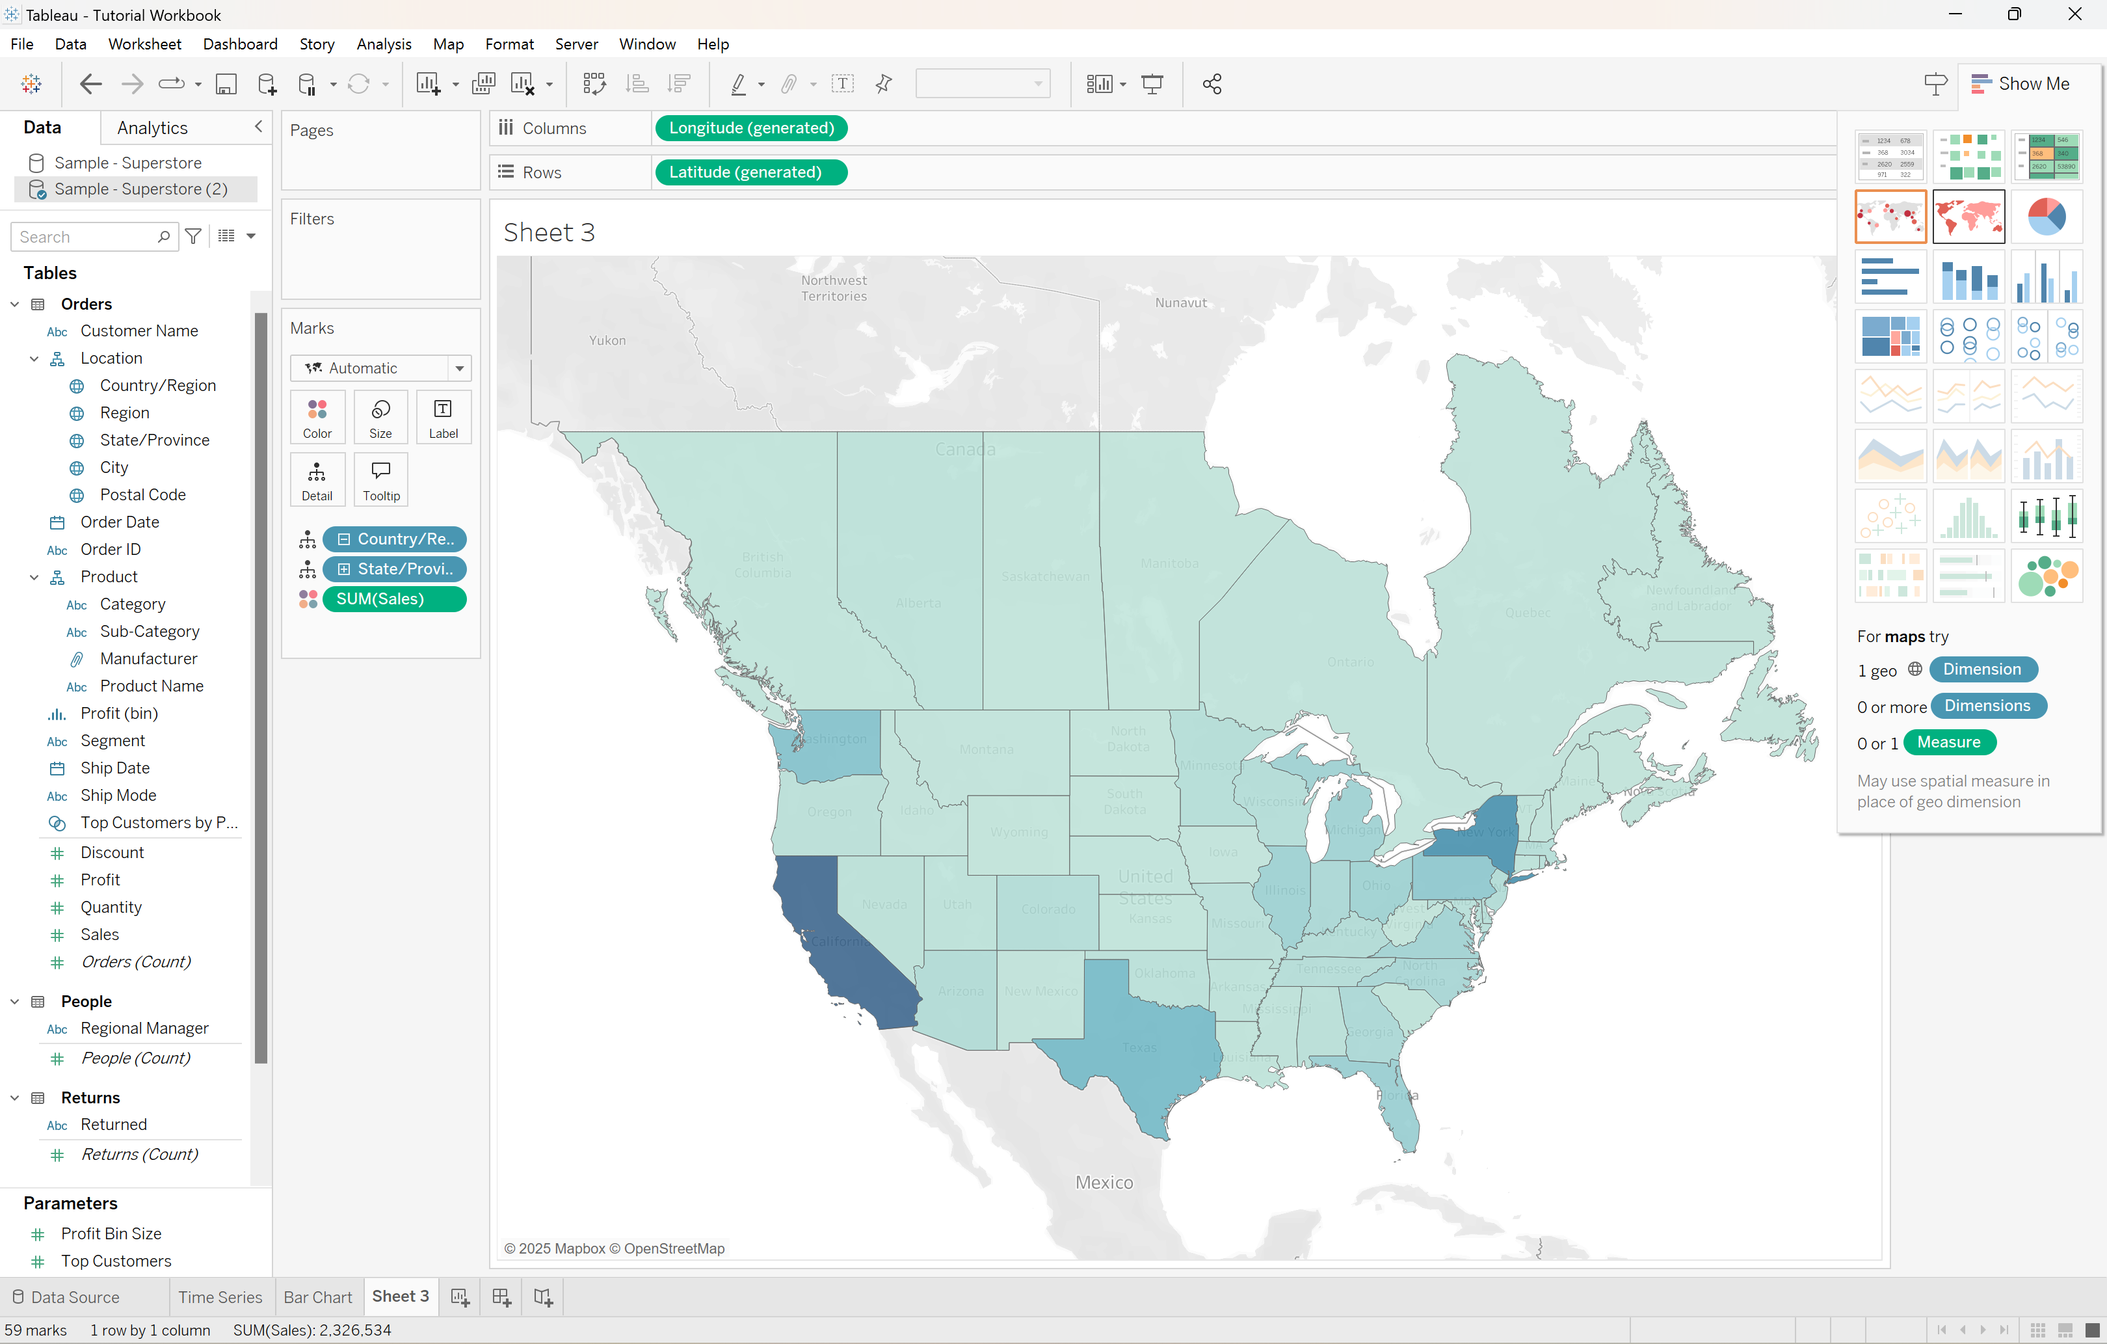Click the Sort Ascending icon
The image size is (2107, 1344).
(638, 84)
